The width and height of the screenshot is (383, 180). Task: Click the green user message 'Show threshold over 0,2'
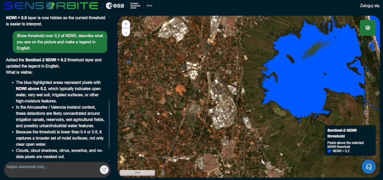pos(60,42)
